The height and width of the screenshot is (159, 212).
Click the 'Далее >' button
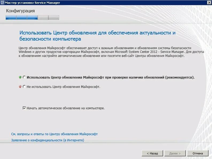point(175,153)
